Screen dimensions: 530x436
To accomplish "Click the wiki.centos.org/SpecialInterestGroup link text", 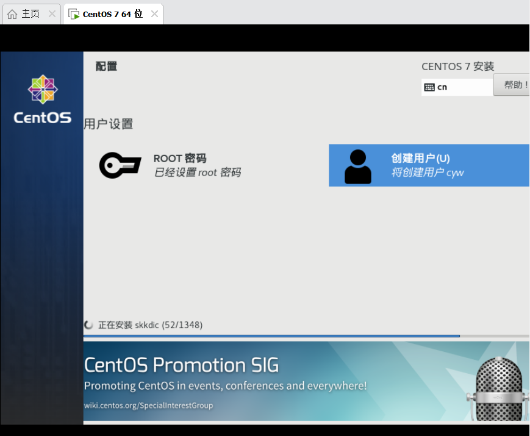I will pyautogui.click(x=148, y=406).
